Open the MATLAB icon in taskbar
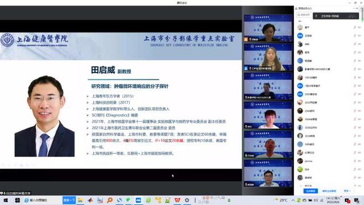364x205 pixels. click(90, 200)
